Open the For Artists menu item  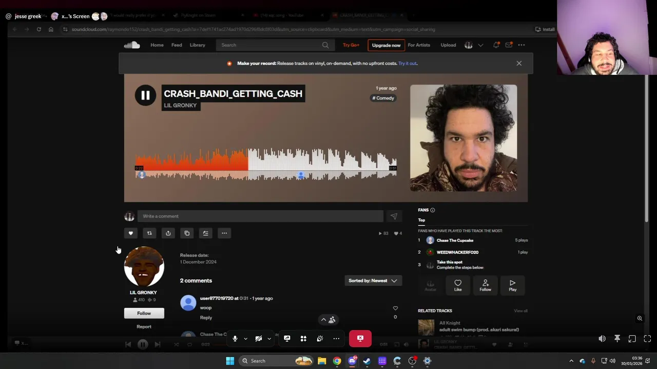point(419,45)
